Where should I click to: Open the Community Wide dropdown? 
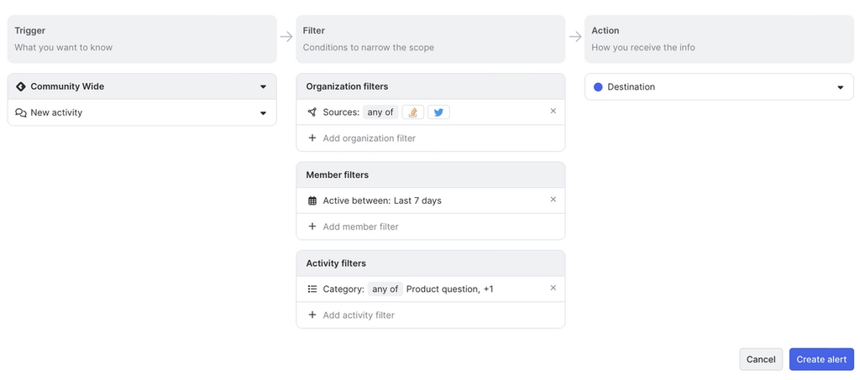(263, 86)
